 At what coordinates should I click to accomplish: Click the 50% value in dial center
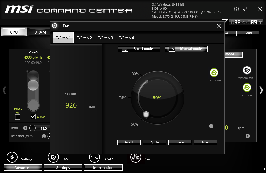(x=157, y=98)
